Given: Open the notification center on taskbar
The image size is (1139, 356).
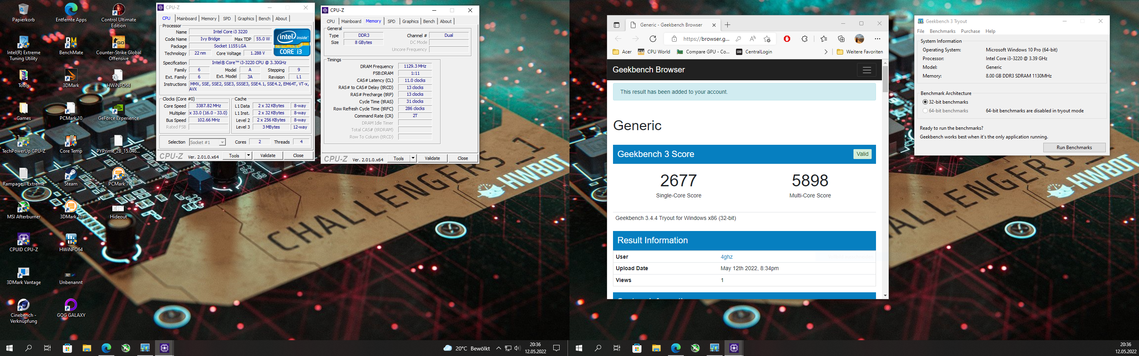Looking at the screenshot, I should tap(557, 348).
